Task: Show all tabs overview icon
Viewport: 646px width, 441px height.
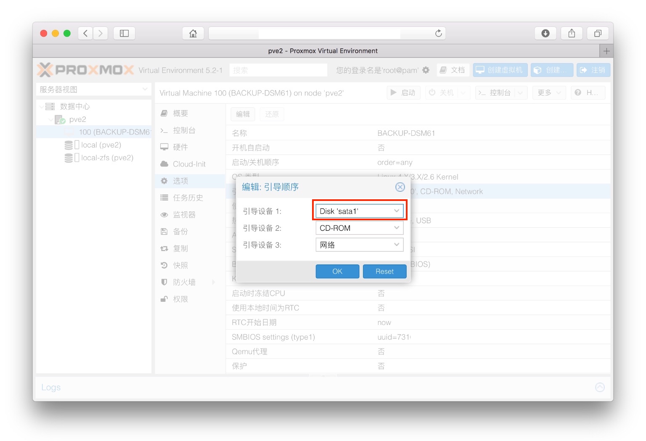Action: [598, 33]
